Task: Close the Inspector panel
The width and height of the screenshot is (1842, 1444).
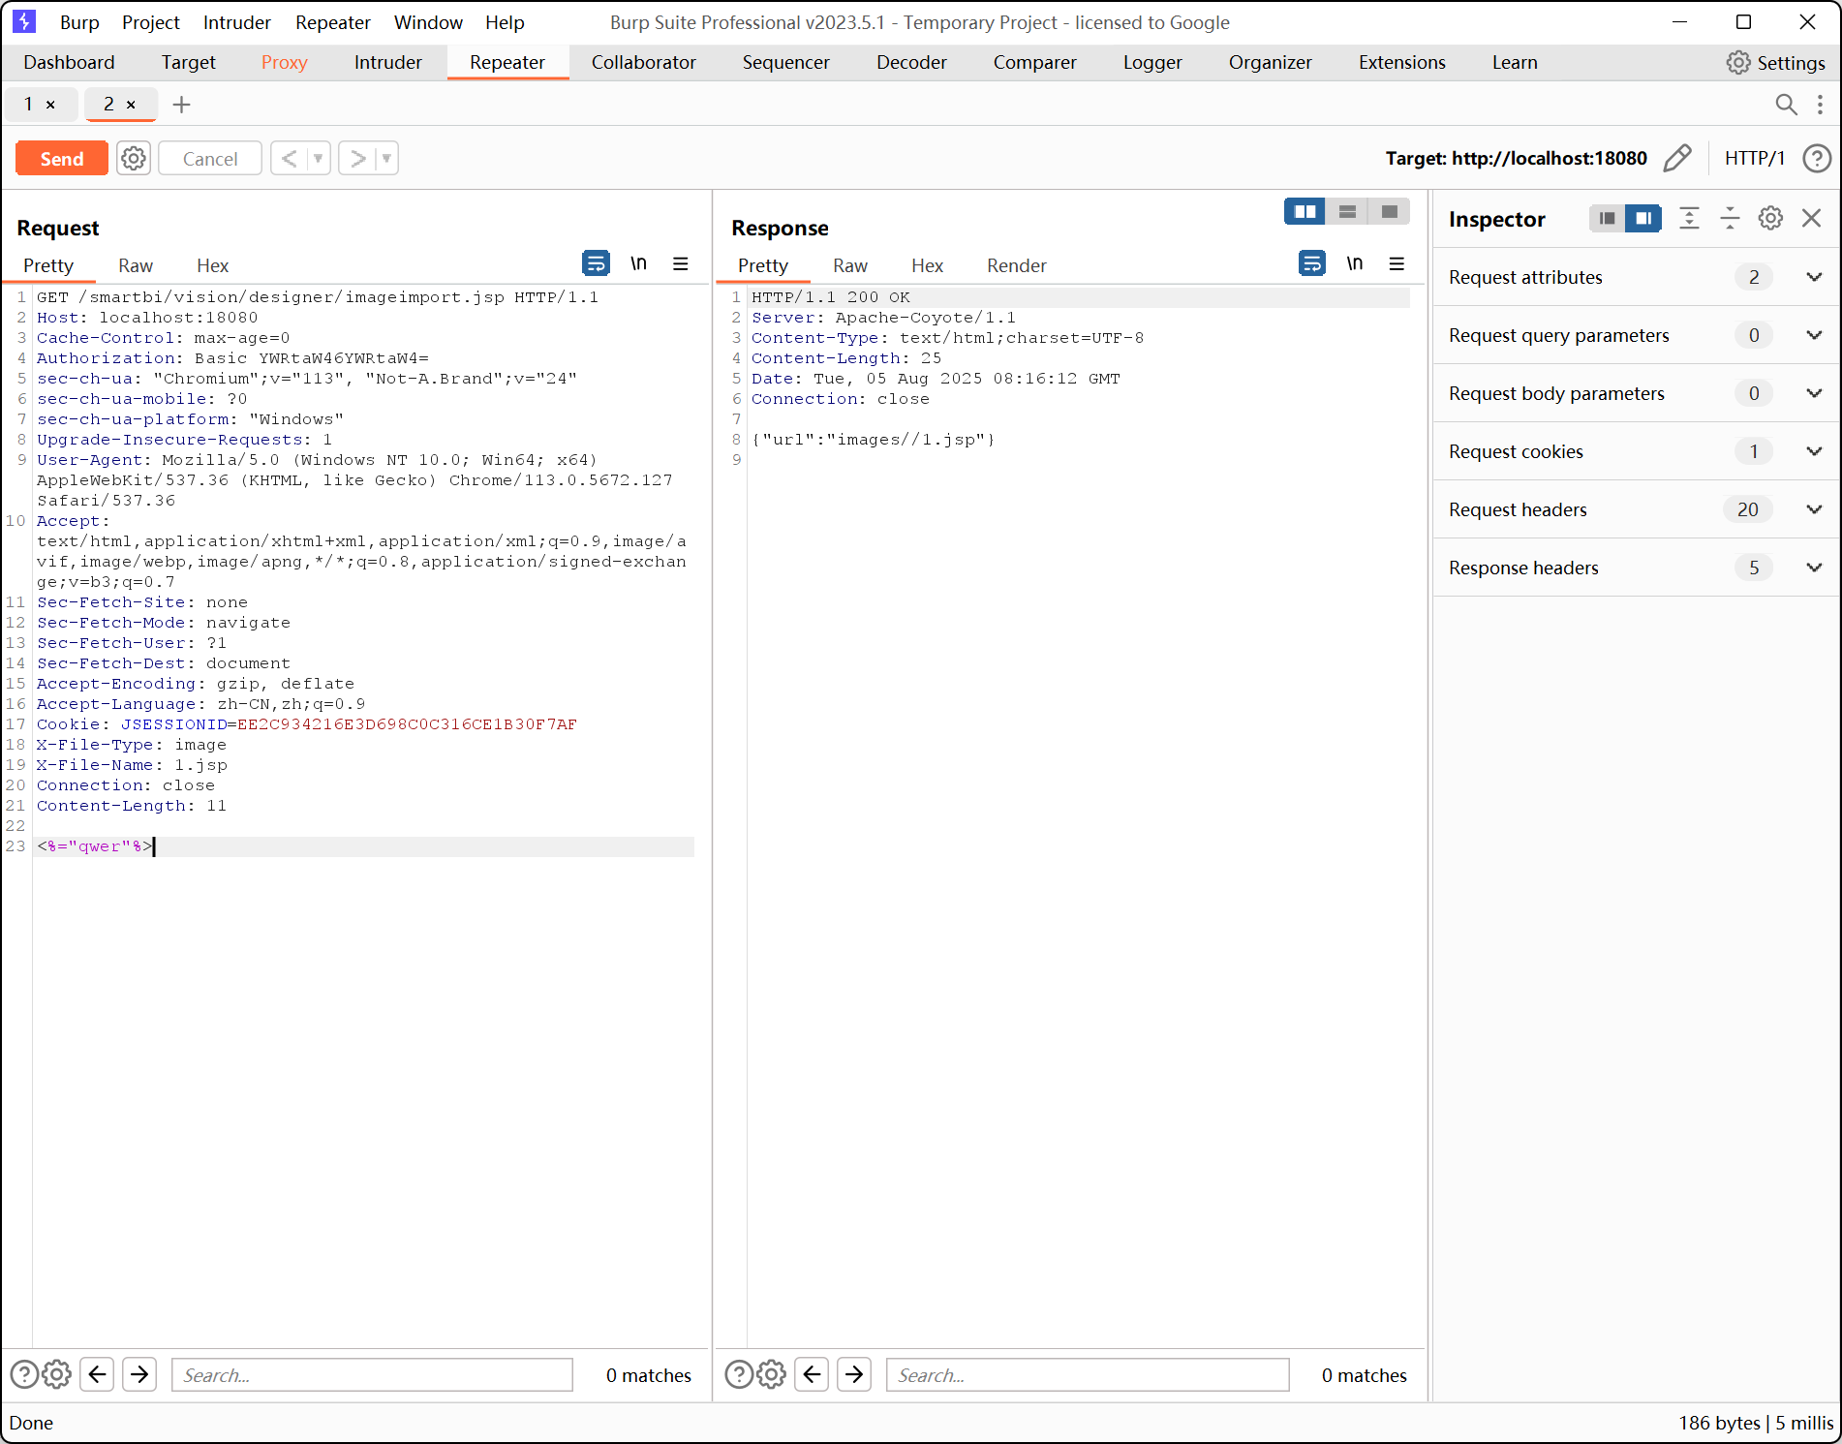Action: click(1811, 219)
